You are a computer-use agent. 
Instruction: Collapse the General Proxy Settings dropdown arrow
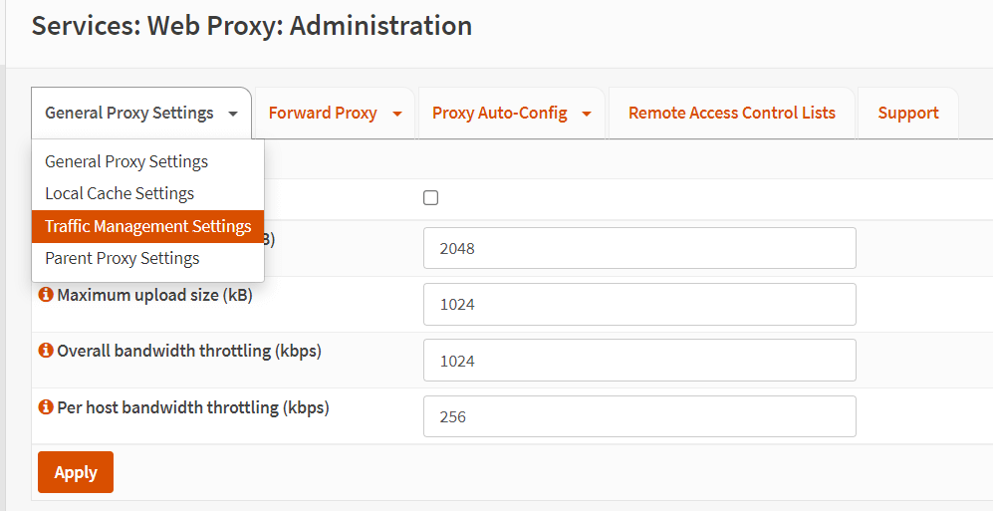pos(233,114)
